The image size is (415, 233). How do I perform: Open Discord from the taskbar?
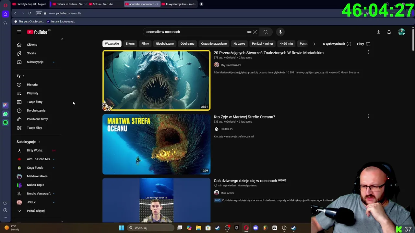pyautogui.click(x=255, y=228)
